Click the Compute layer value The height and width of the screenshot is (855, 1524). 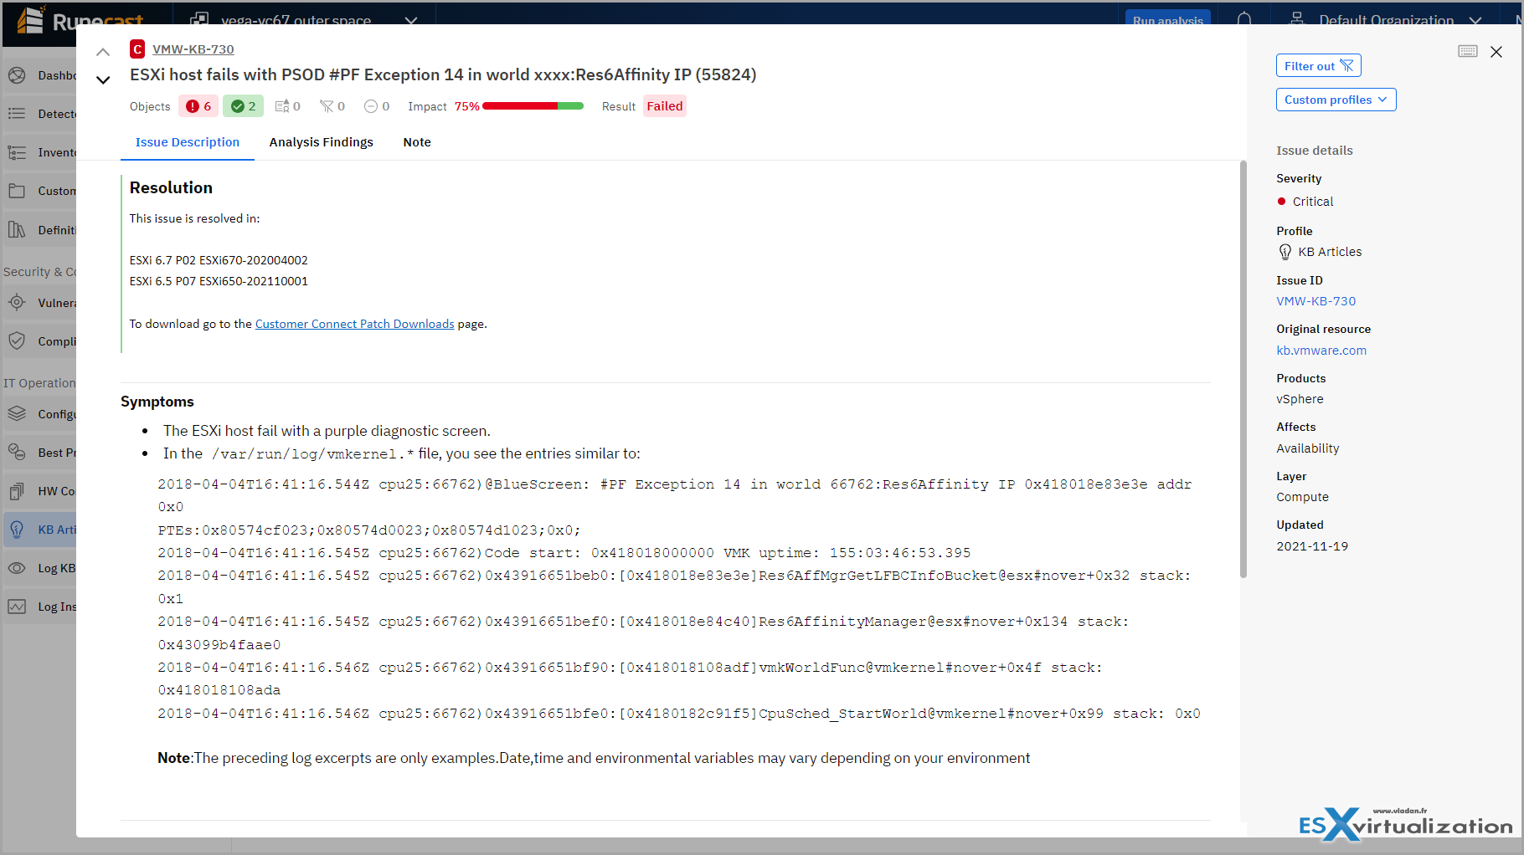[1302, 497]
